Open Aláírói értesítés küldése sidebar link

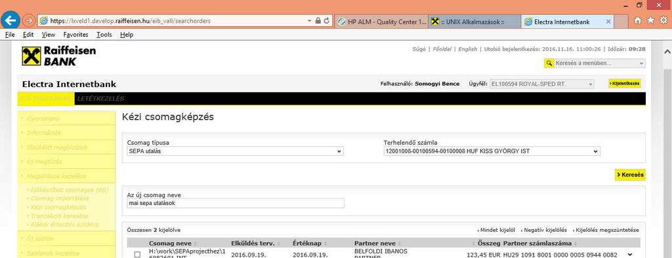click(65, 224)
